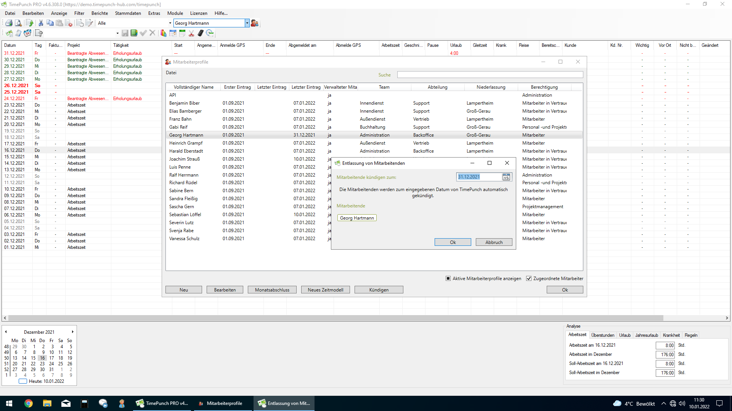Open the Krankheit analysis tab
Screen dimensions: 732x411
coord(671,335)
